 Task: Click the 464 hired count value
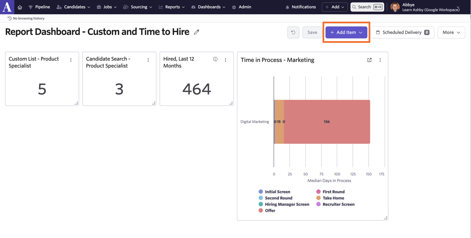point(197,89)
